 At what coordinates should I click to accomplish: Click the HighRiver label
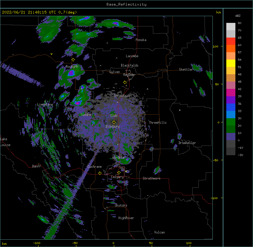[126, 218]
